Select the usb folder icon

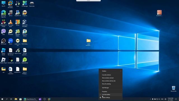pos(3,70)
